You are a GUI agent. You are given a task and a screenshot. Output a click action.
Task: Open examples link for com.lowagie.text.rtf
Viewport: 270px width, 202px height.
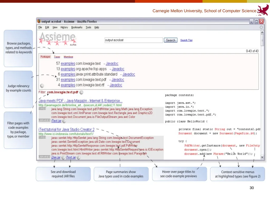pos(68,85)
